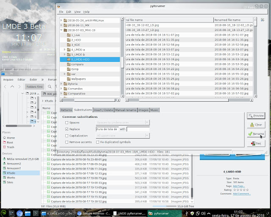The width and height of the screenshot is (271, 217).
Task: Click the Sair exit button
Action: pos(256,143)
